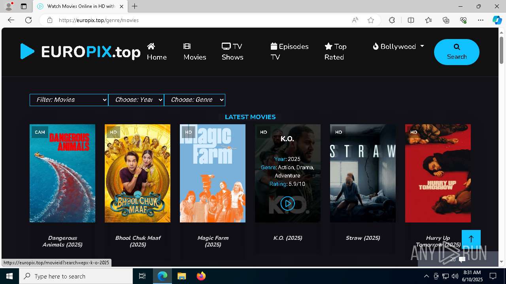
Task: Launch Firefox from the taskbar
Action: 201,276
